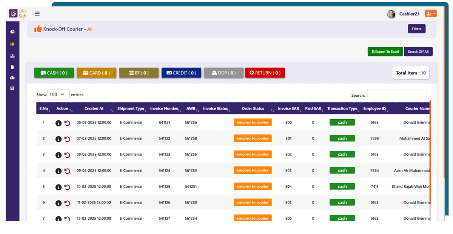453x234 pixels.
Task: Click the document file sidebar icon
Action: 12,67
